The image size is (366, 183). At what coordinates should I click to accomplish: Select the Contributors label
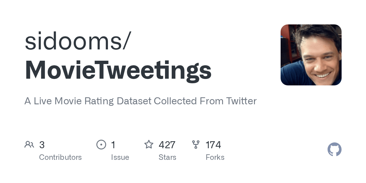[x=60, y=157]
